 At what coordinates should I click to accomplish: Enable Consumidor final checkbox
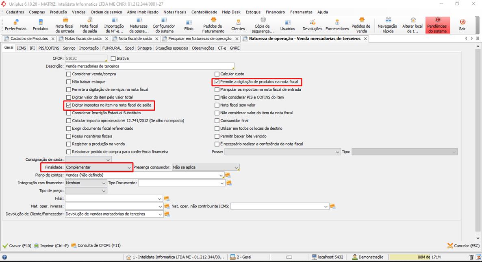[217, 121]
